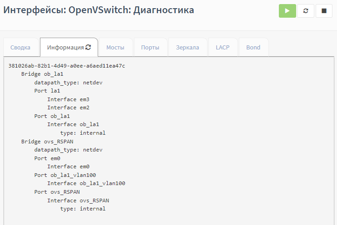Select the Информация tab label
Image resolution: width=337 pixels, height=225 pixels.
(65, 47)
